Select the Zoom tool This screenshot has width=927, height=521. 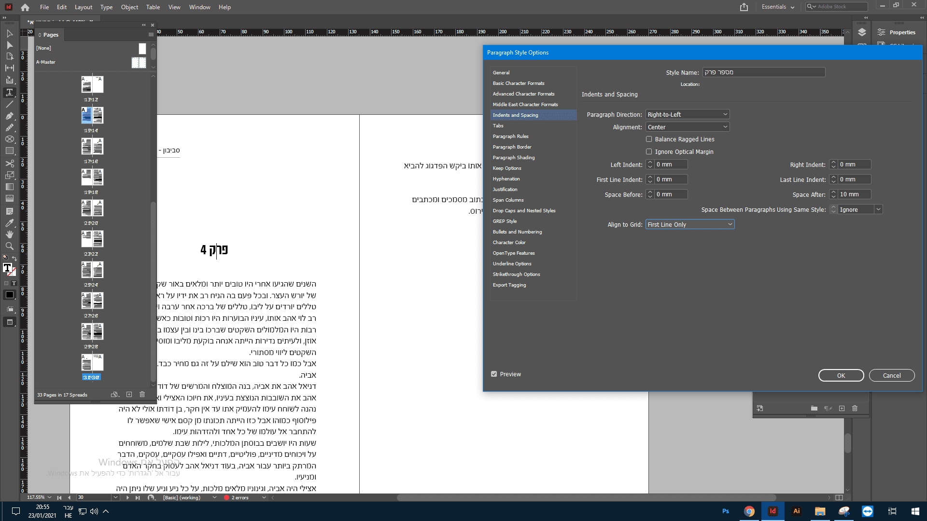(x=9, y=246)
